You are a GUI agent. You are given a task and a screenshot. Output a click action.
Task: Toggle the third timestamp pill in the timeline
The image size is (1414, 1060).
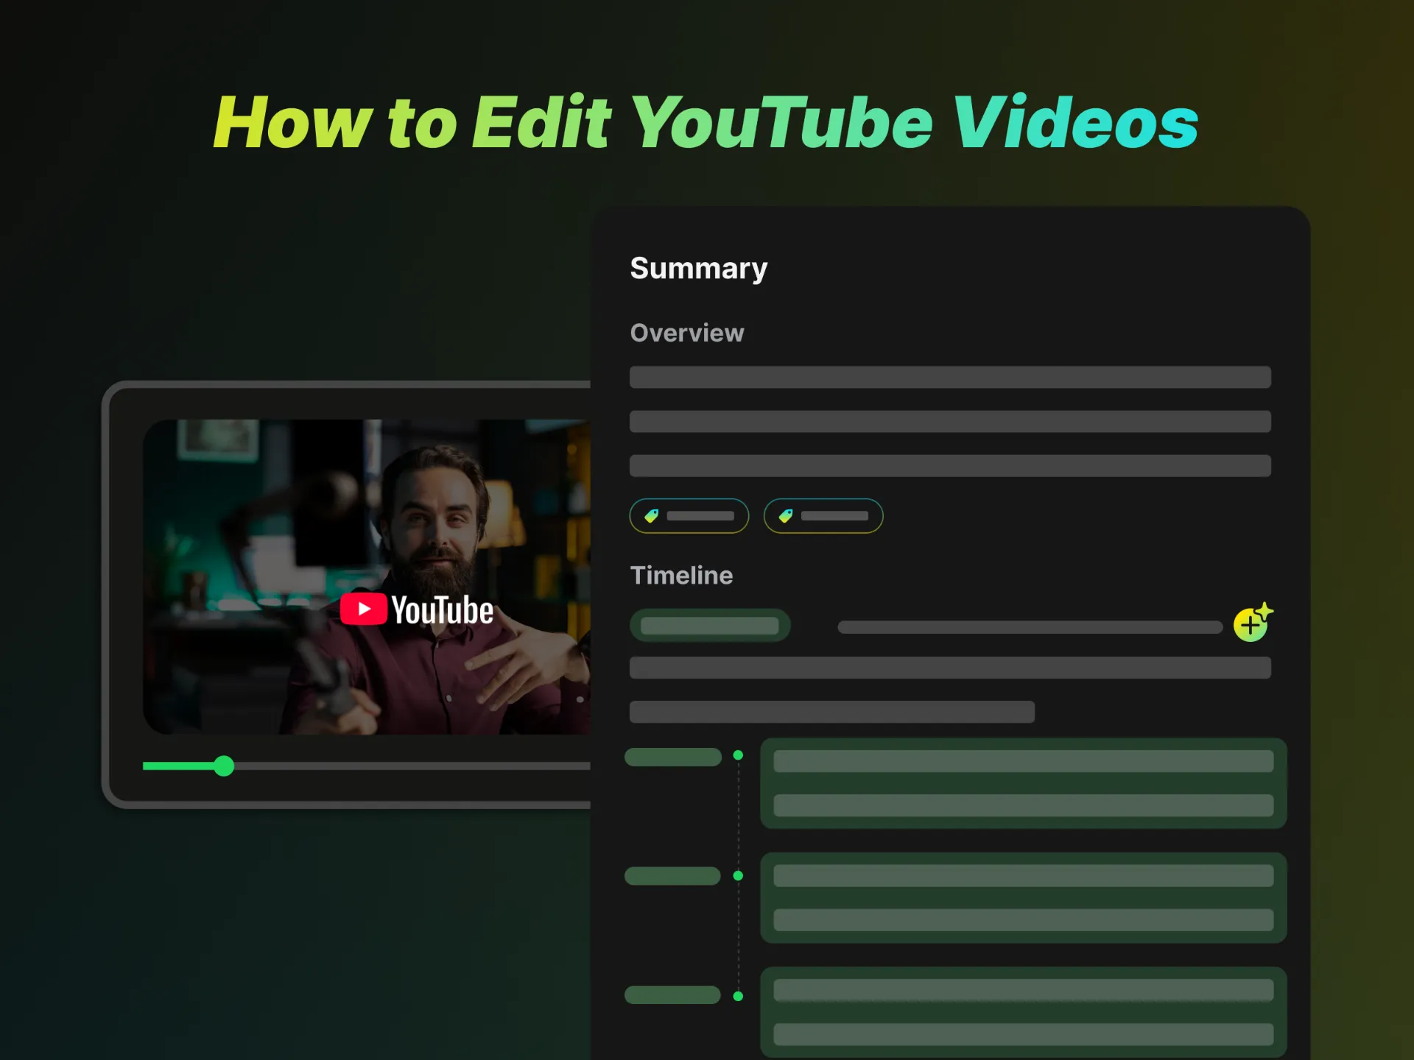click(x=672, y=995)
